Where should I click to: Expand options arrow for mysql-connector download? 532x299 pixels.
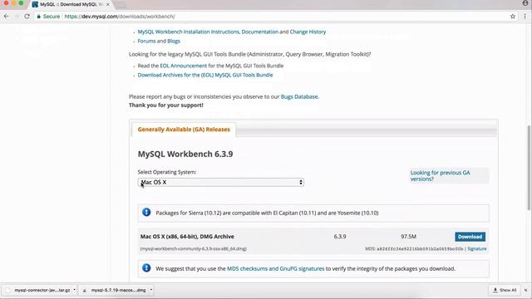pos(74,290)
